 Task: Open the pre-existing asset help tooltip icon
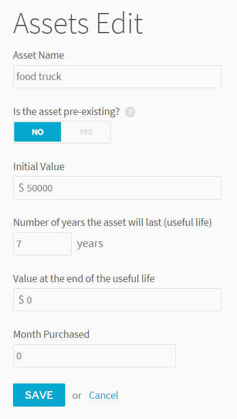130,112
